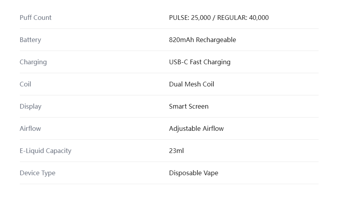Click the word PULSE in puff count
340x204 pixels.
179,18
